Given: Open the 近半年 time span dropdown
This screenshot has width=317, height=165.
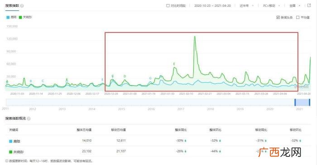Looking at the screenshot, I should tap(246, 5).
